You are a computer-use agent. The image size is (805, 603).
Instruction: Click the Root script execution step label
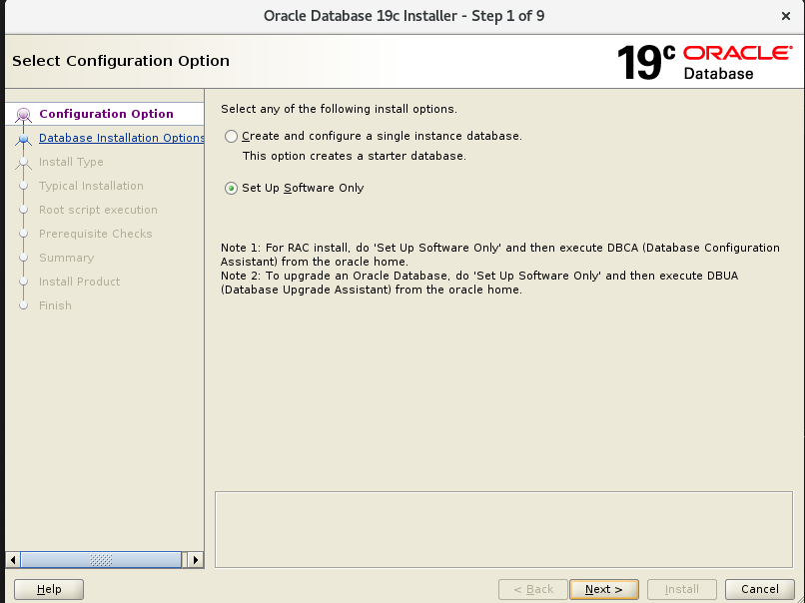click(x=98, y=210)
